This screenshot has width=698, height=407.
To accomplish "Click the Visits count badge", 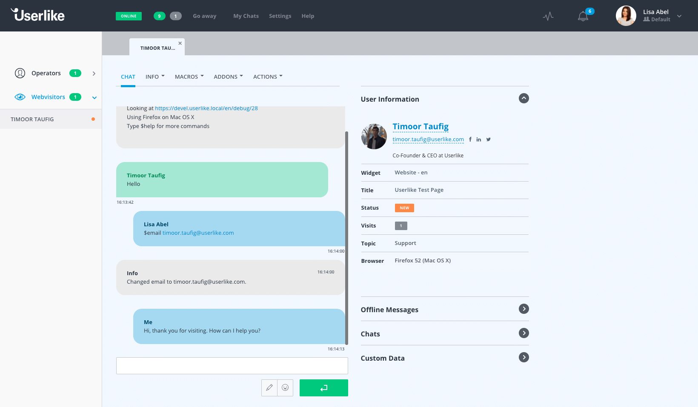I will pos(401,226).
